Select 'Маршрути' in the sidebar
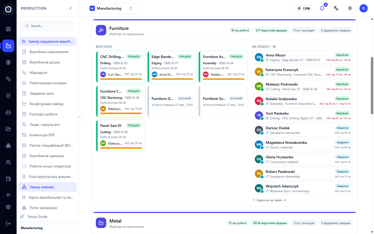Viewport: 374px width, 234px height. [48, 73]
